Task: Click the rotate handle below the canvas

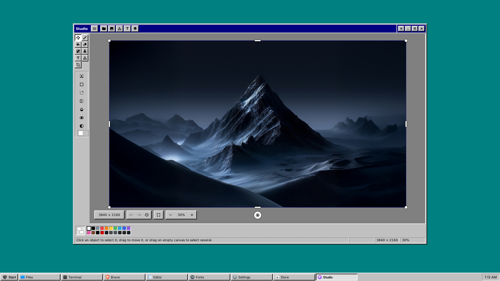Action: click(258, 215)
